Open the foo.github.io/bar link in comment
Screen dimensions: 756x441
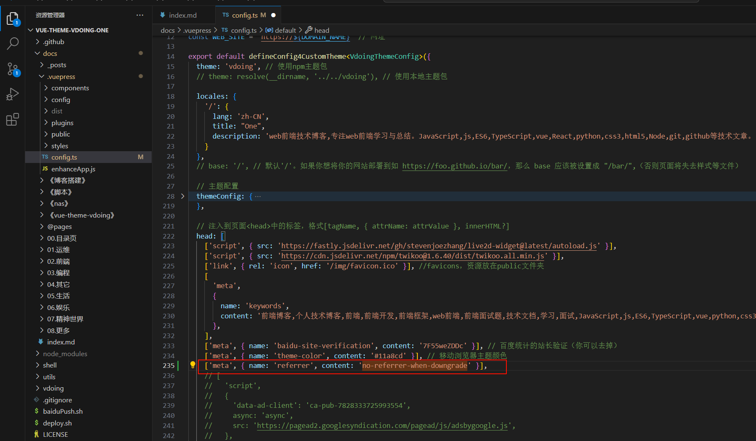(455, 166)
